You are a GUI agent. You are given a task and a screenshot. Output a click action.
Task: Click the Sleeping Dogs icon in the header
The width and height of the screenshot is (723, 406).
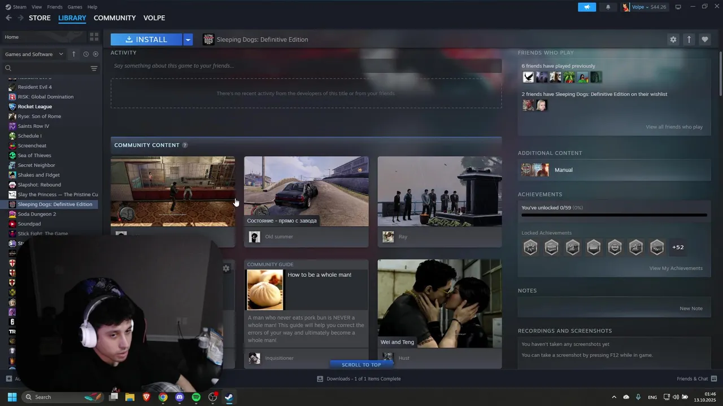208,39
